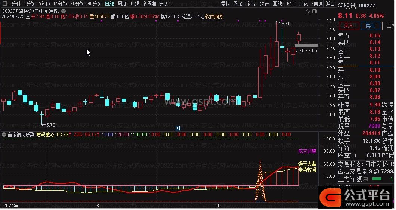Click the 成交放量 signal label
Viewport: 396px width, 210px height.
[307, 151]
